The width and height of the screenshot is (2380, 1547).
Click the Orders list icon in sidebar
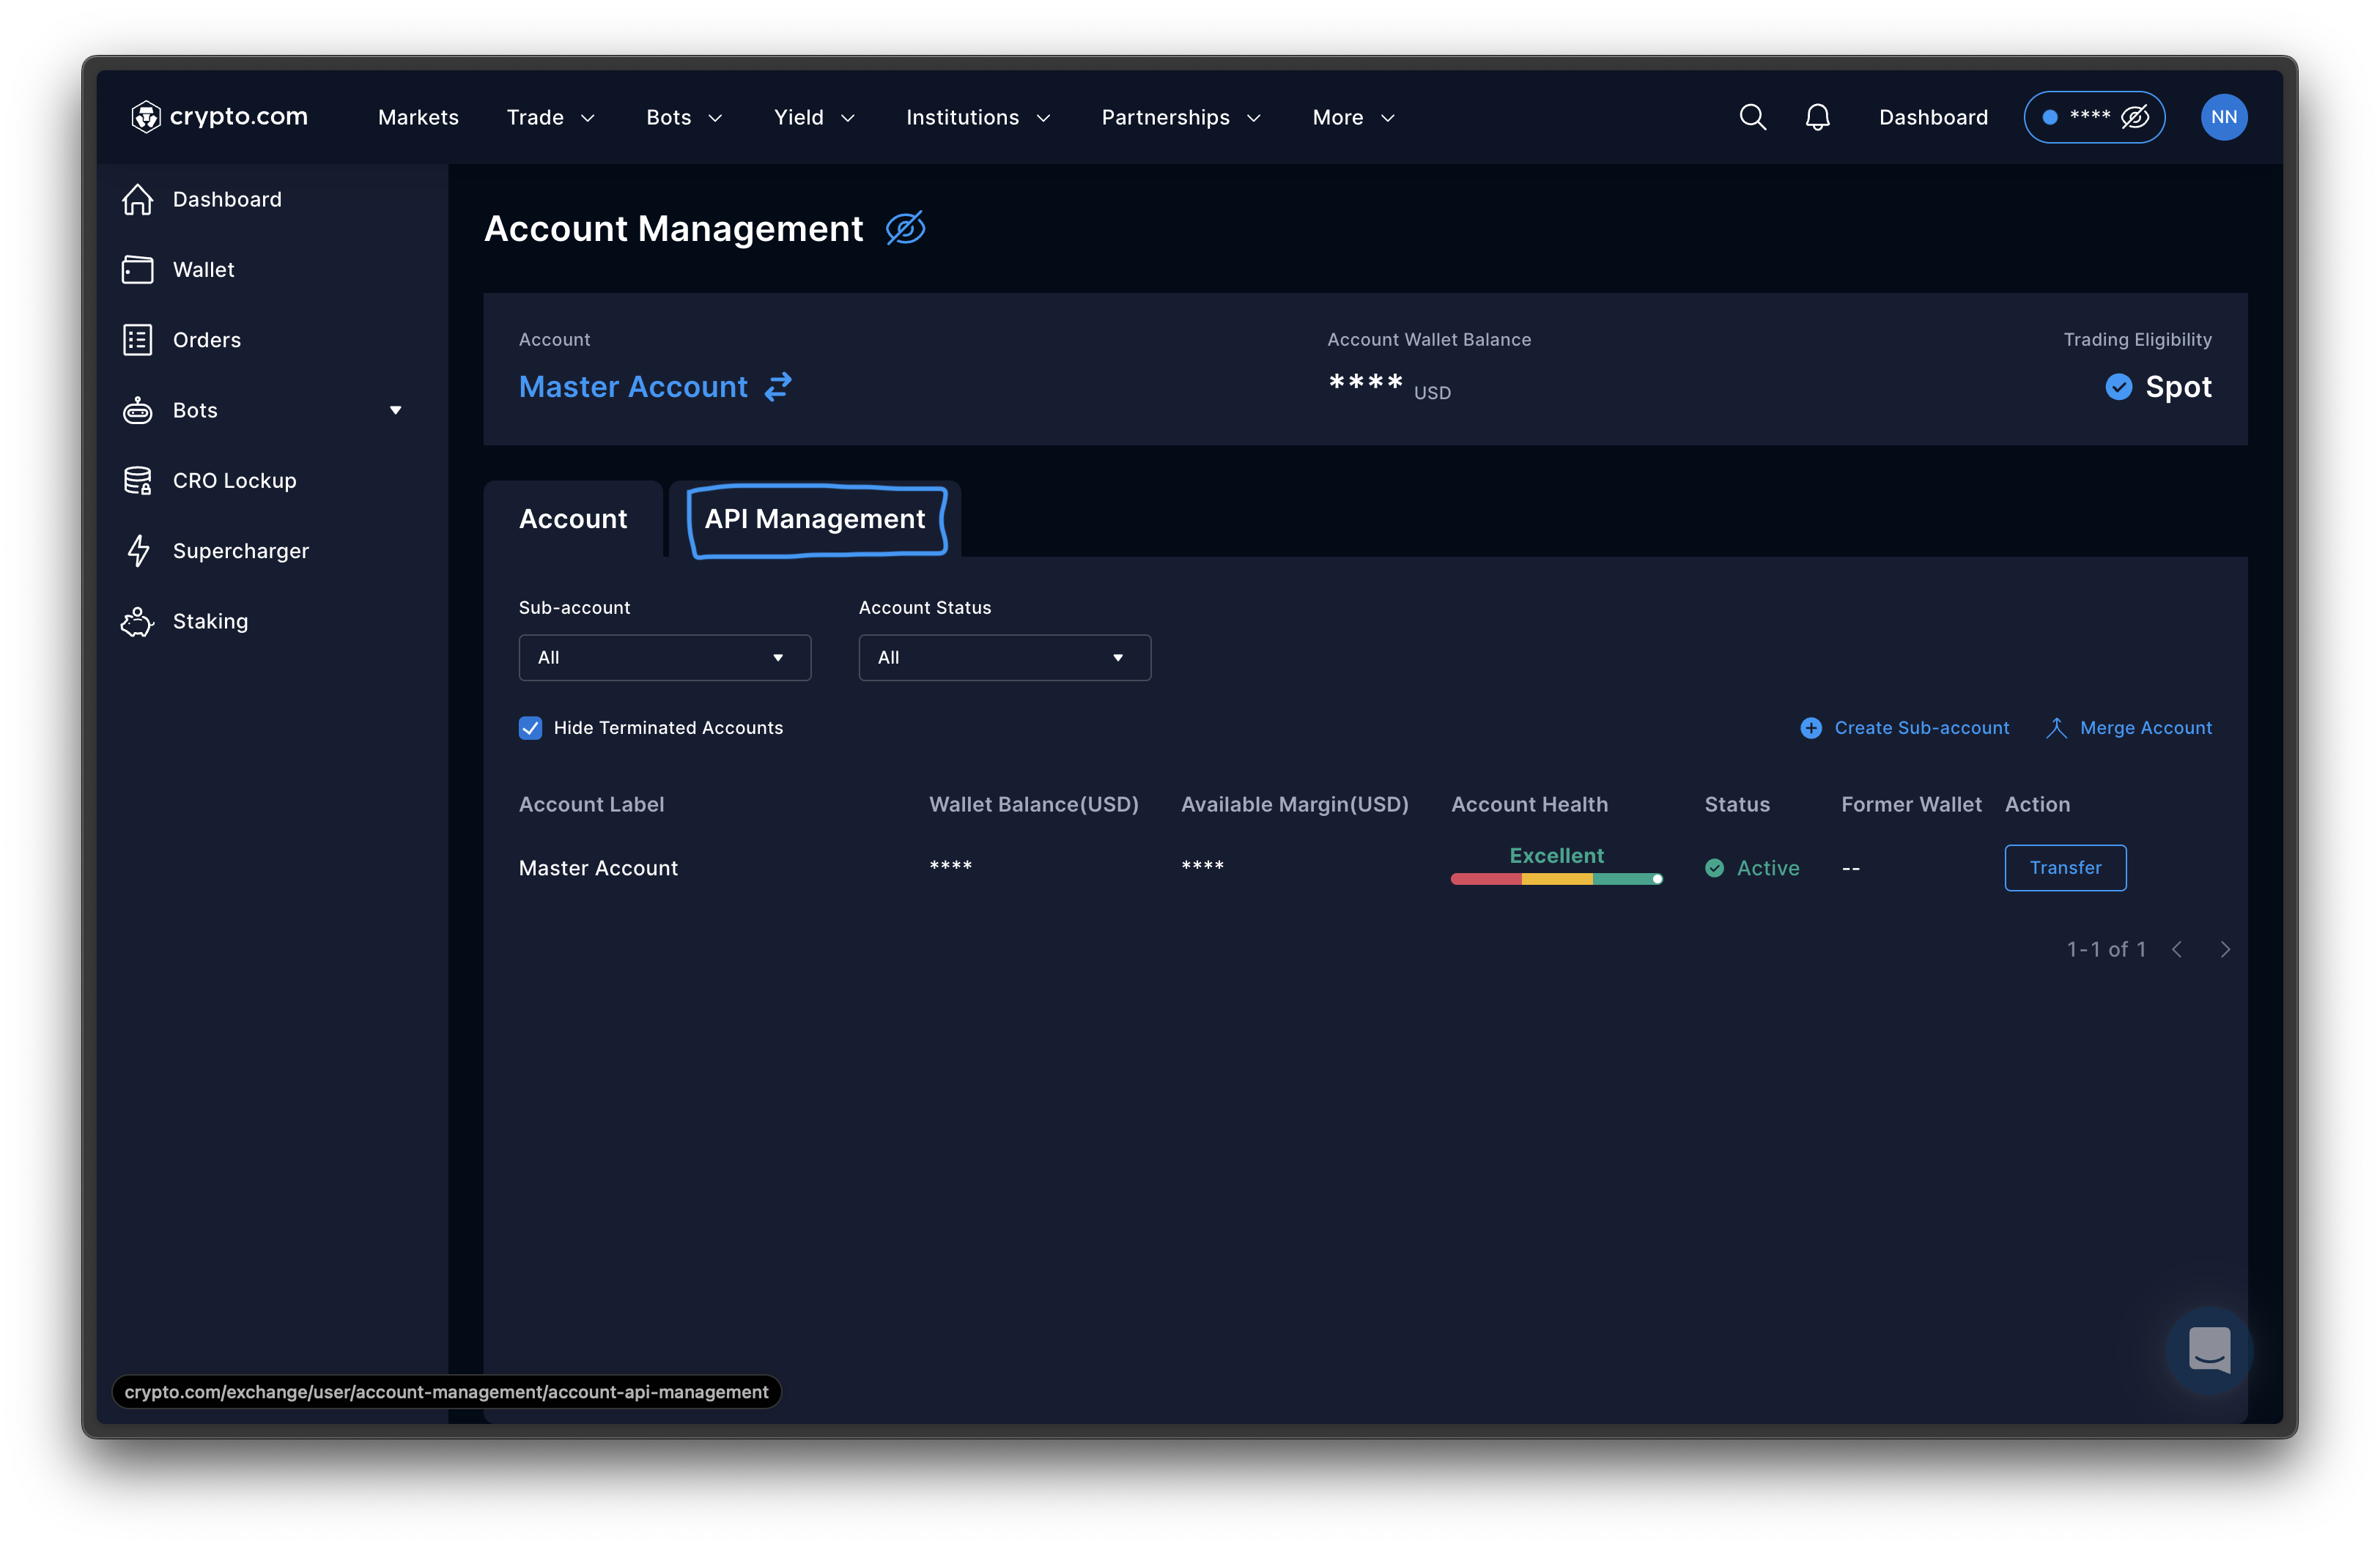(x=138, y=340)
